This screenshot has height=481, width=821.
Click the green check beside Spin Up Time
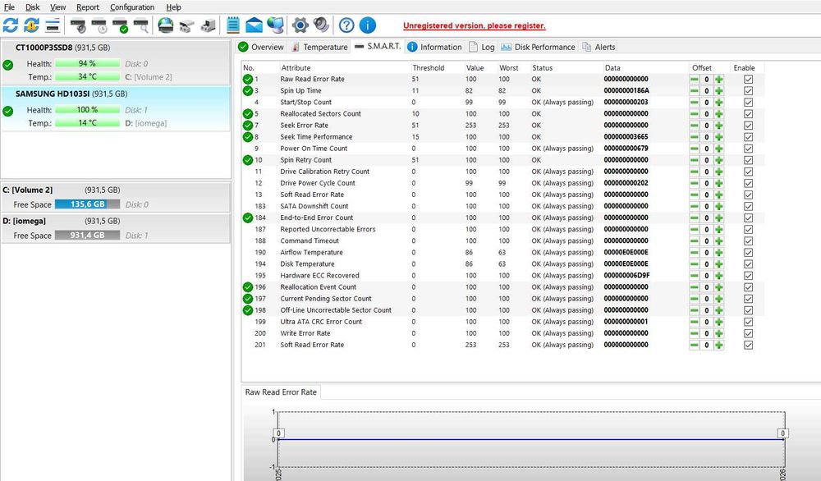point(248,90)
